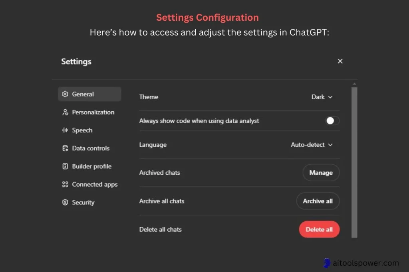This screenshot has height=272, width=409.
Task: Open the Theme dropdown showing Dark
Action: [322, 97]
